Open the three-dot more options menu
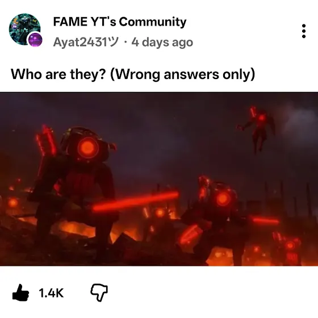The height and width of the screenshot is (318, 318). (304, 31)
